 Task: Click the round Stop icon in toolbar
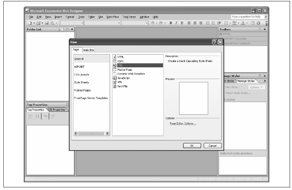click(x=258, y=23)
